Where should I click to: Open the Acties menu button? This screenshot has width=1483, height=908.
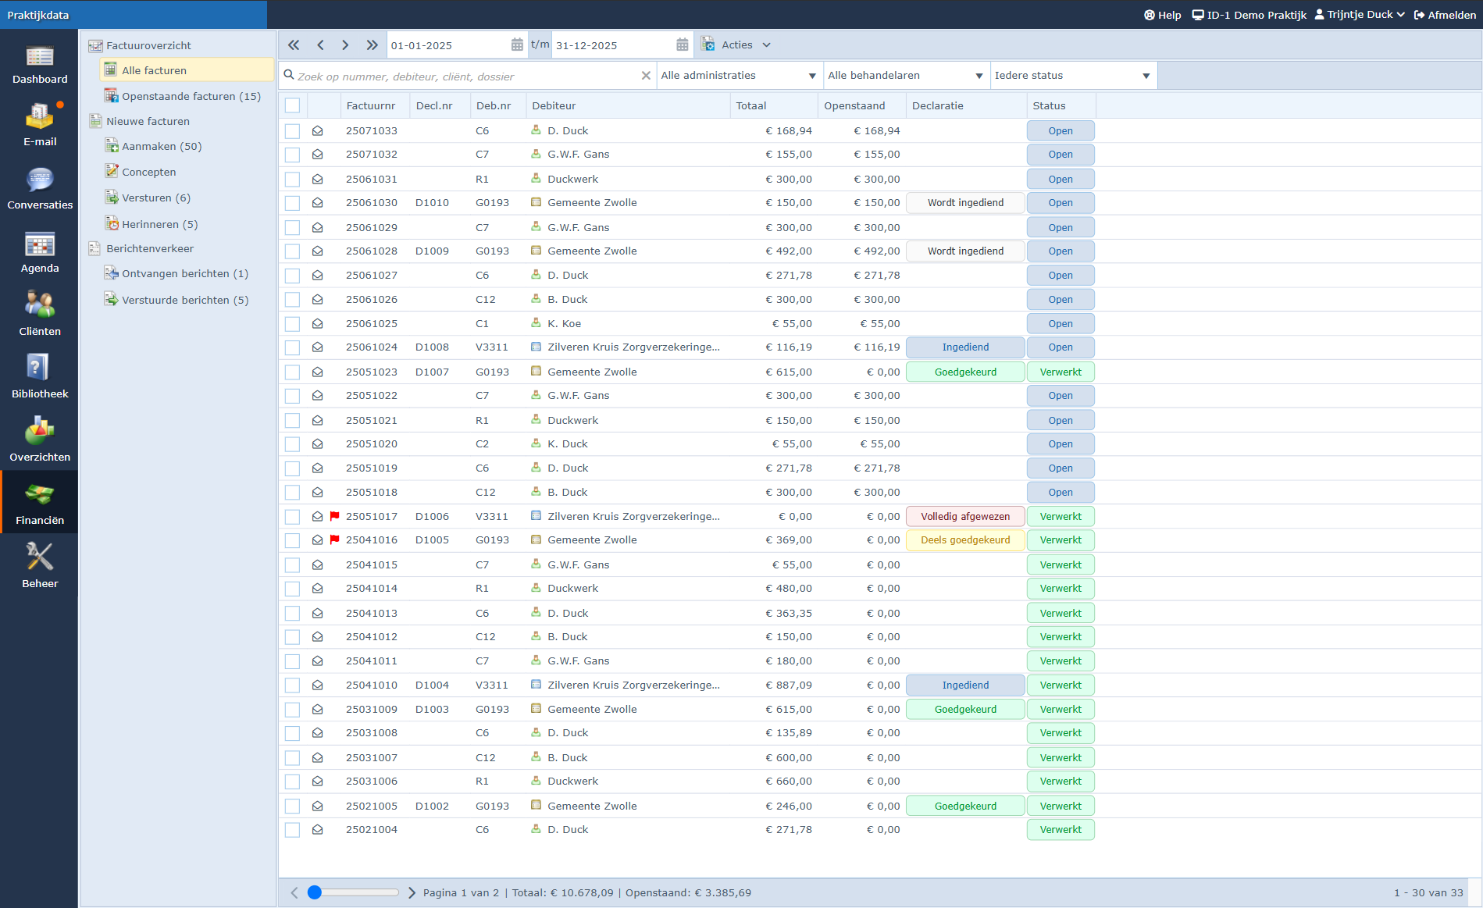click(x=736, y=45)
